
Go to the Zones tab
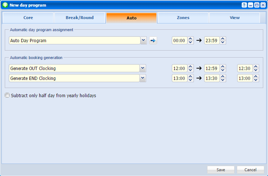click(x=183, y=18)
